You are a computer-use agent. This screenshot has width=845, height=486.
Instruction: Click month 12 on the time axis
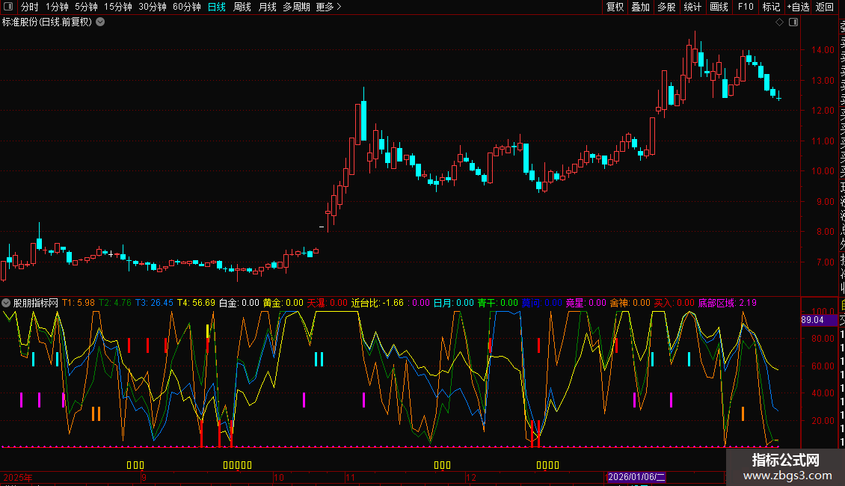coord(471,477)
